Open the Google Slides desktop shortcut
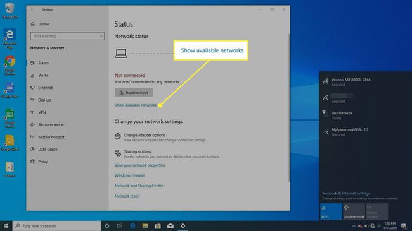The height and width of the screenshot is (231, 412). point(10,143)
